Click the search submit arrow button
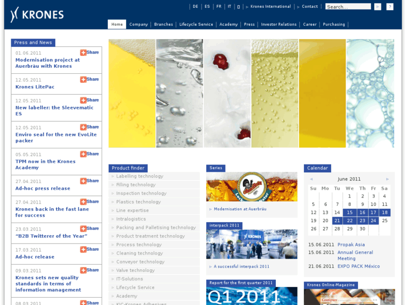Screen dimensions: 406x305 tap(378, 7)
